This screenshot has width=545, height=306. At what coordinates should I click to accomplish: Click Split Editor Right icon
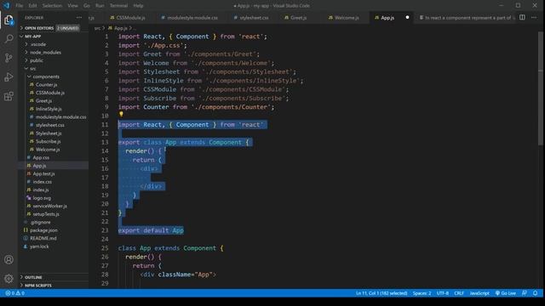522,17
